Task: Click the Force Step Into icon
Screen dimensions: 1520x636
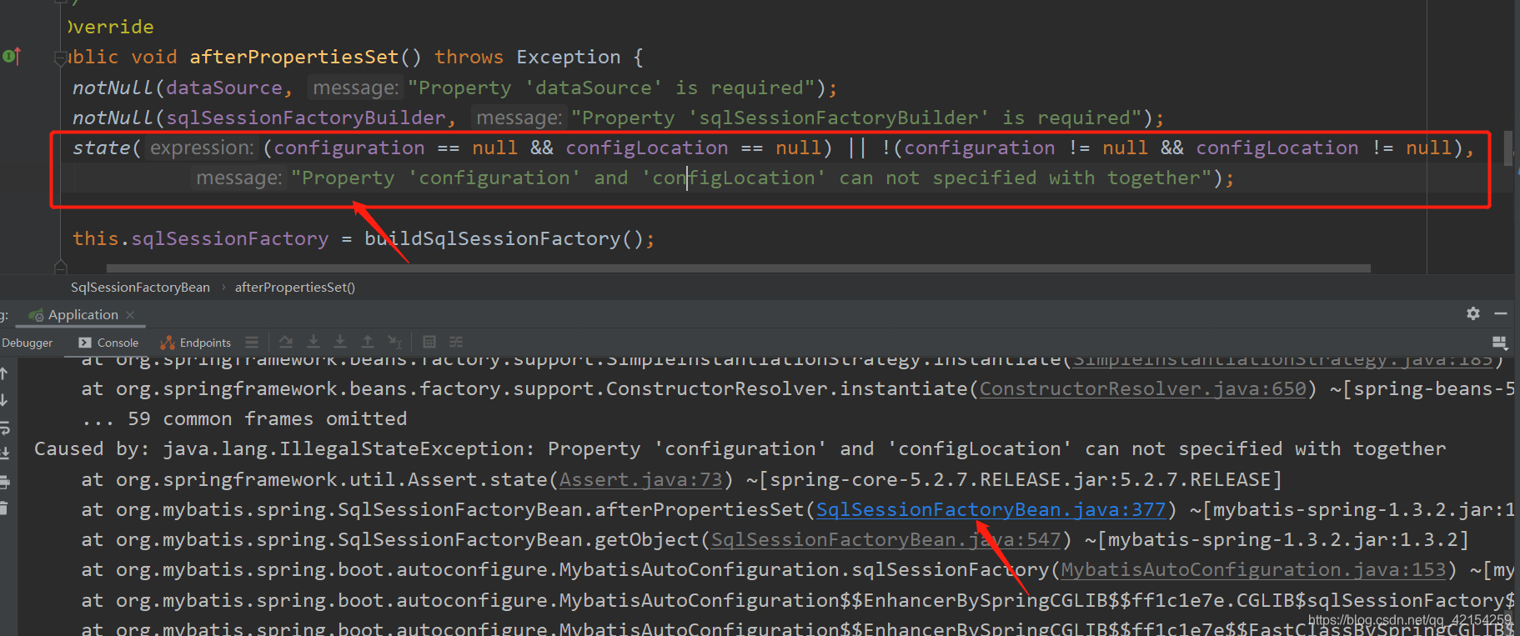Action: 340,343
